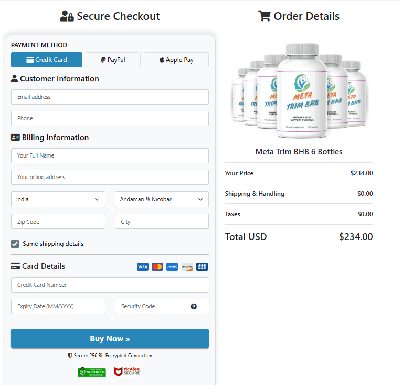Focus the Credit Card Number field

coord(110,285)
